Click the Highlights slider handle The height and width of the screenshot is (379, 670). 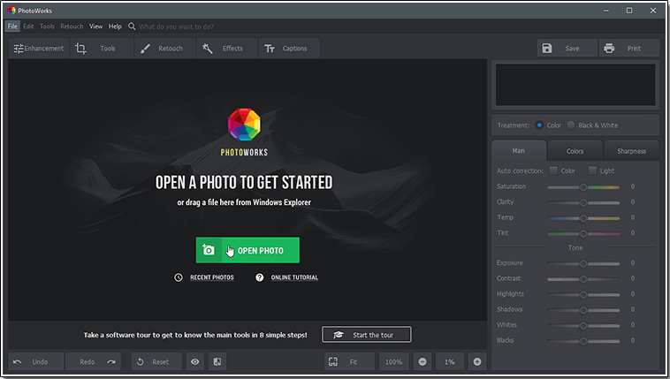[x=583, y=294]
